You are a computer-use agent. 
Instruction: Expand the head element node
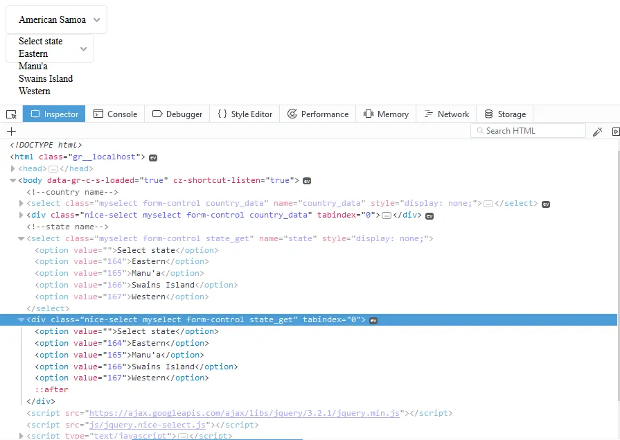click(x=12, y=168)
